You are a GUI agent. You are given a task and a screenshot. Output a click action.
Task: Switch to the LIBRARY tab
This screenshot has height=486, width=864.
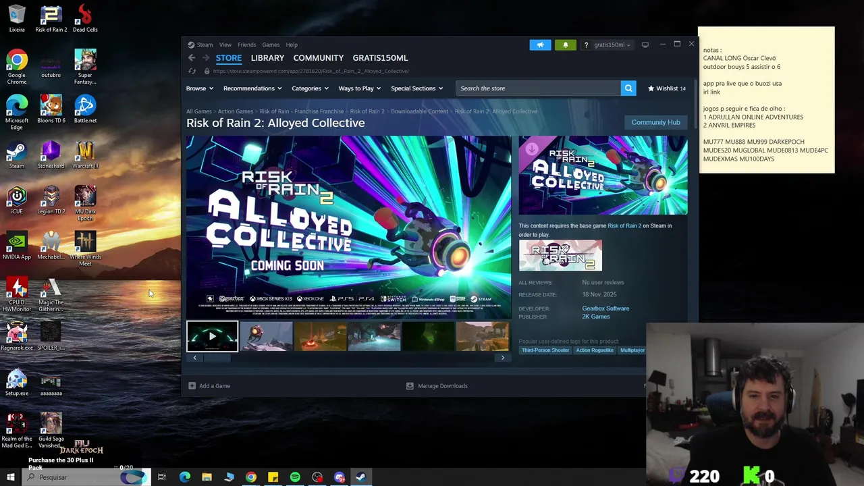267,58
